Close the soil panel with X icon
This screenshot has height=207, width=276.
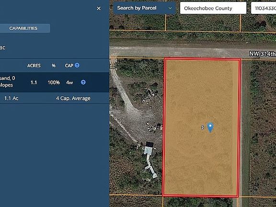99,8
